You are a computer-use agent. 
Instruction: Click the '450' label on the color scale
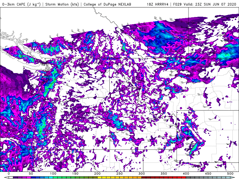click(208, 174)
